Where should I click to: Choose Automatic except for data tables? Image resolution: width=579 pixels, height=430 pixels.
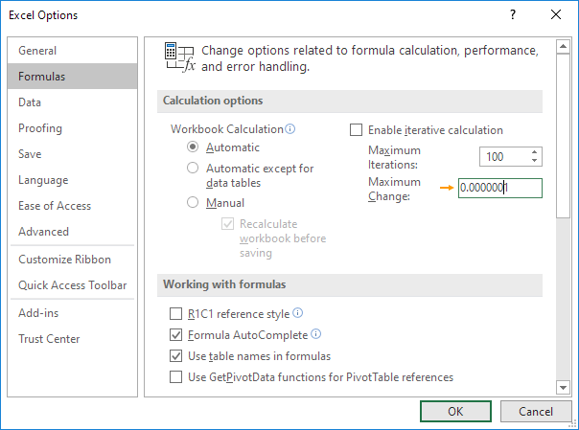pos(193,169)
